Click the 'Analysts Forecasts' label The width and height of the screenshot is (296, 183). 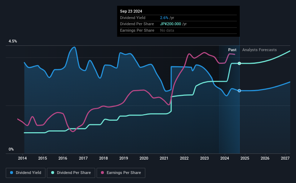pos(259,50)
